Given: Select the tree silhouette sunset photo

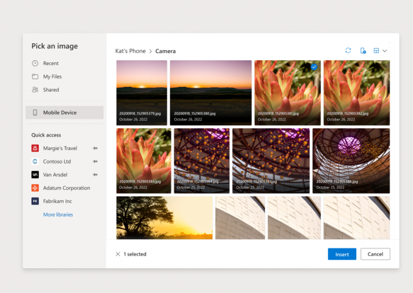Looking at the screenshot, I should click(x=164, y=218).
